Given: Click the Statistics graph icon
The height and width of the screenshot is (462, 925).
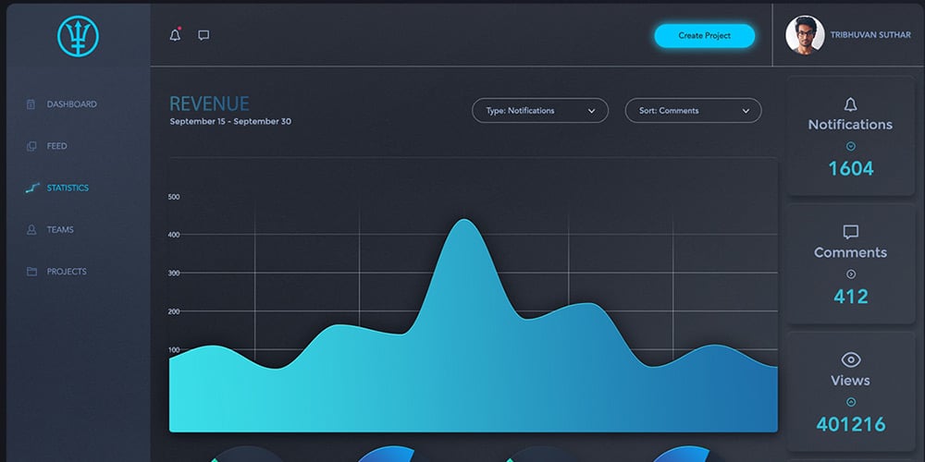Looking at the screenshot, I should point(32,188).
